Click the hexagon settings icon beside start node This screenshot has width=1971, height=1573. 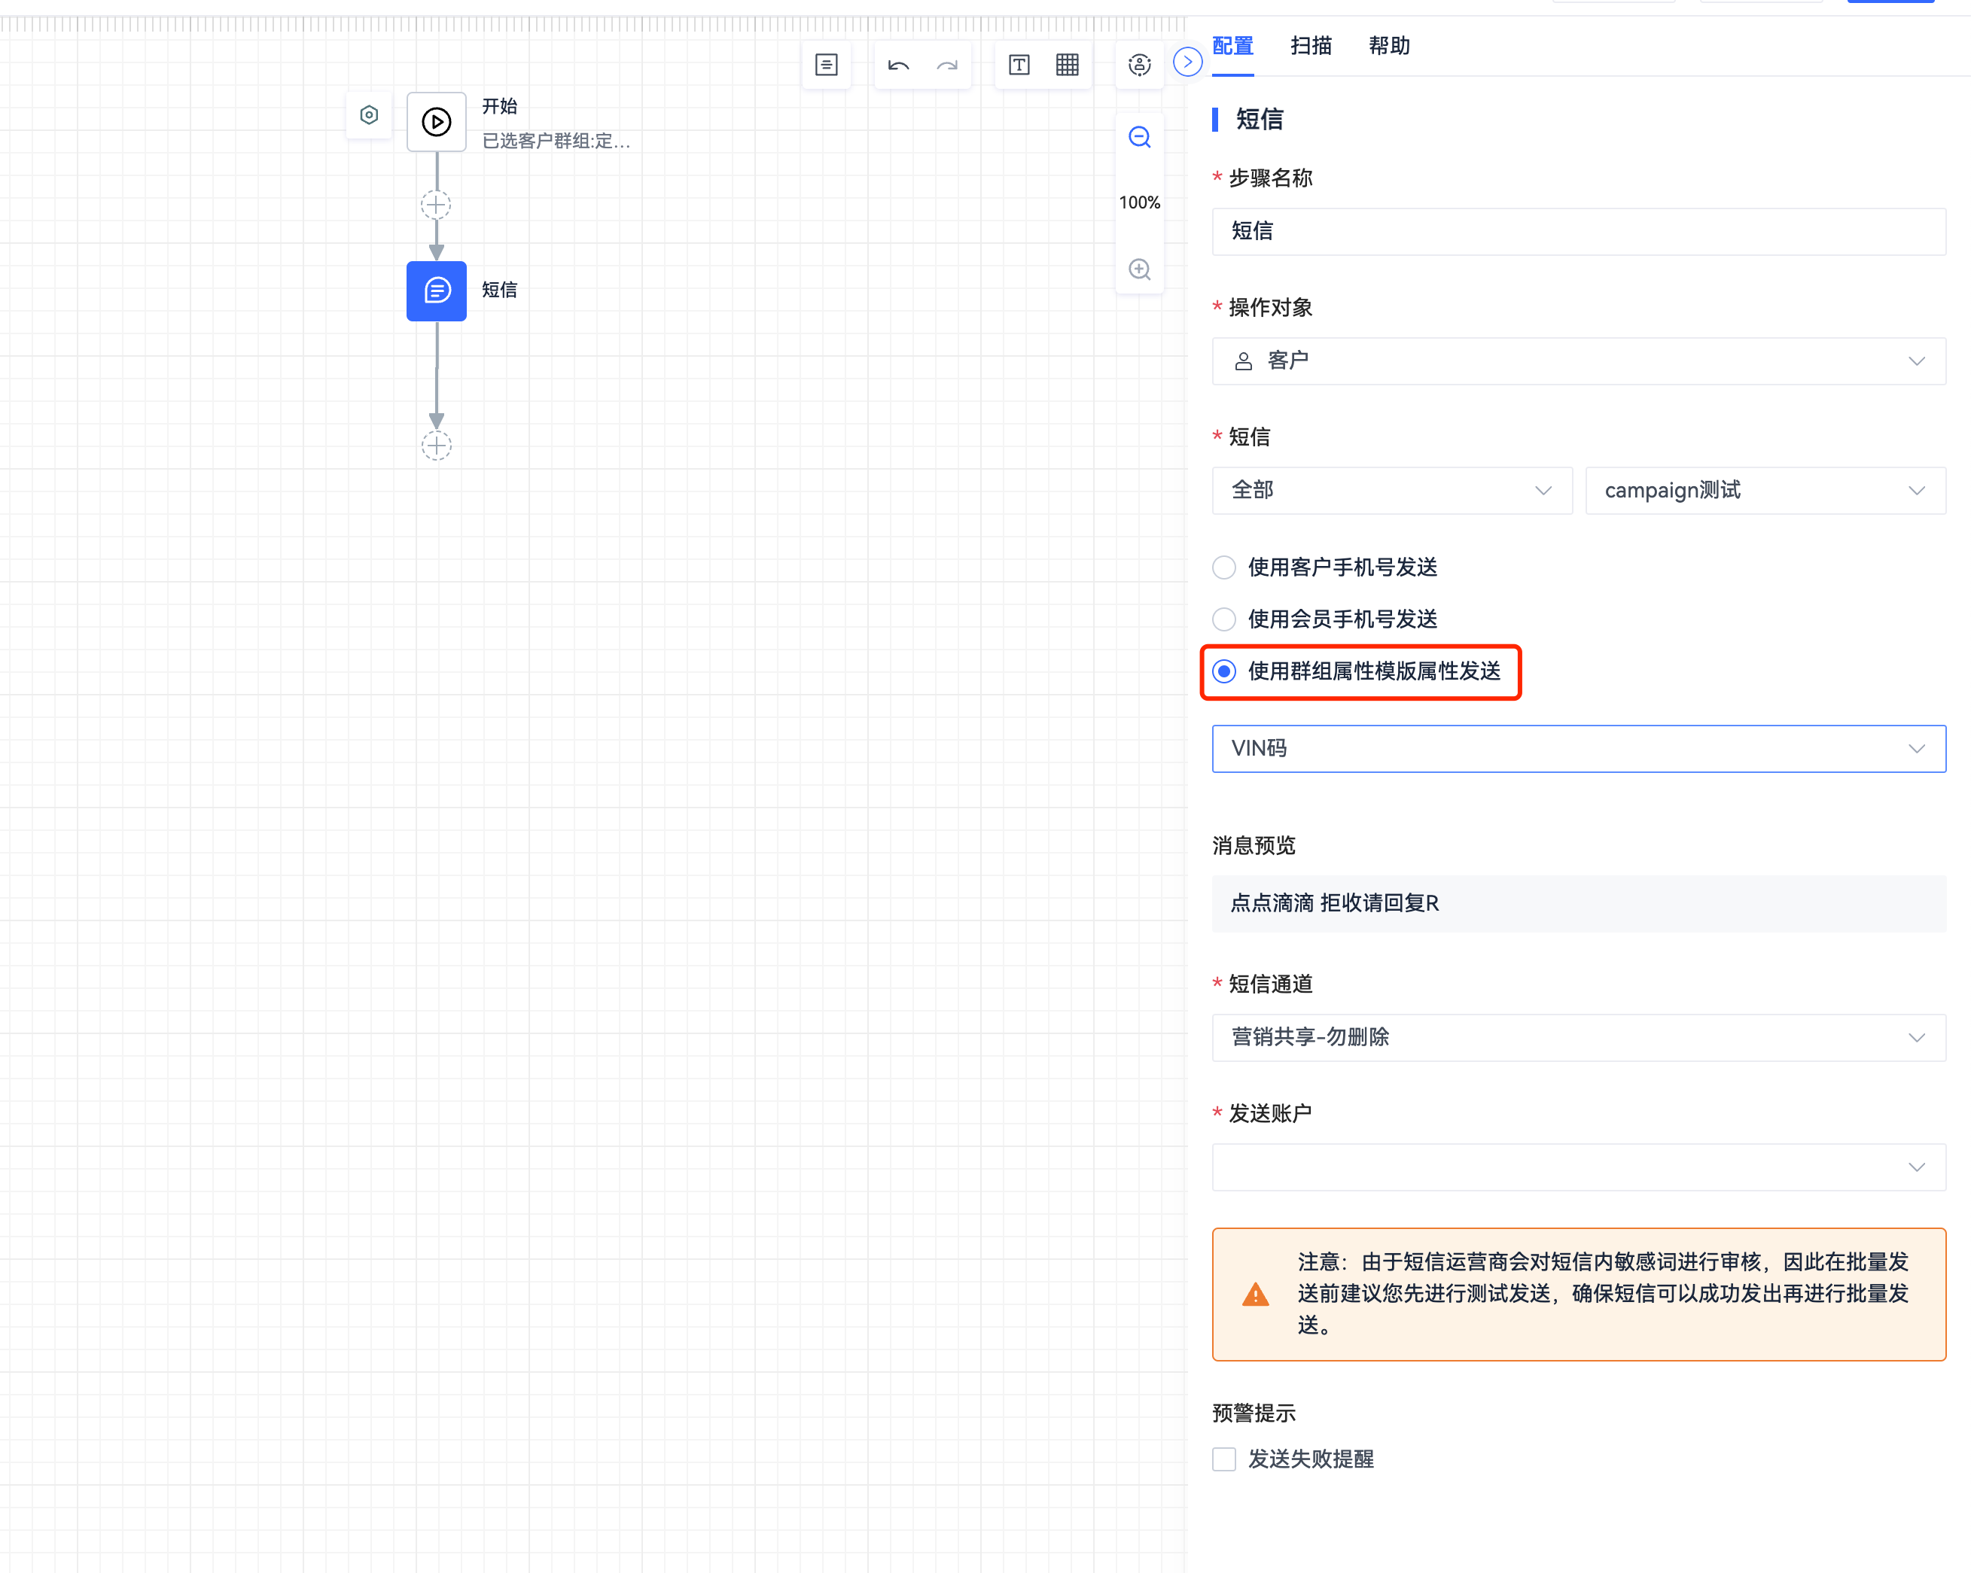368,115
